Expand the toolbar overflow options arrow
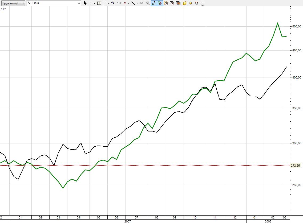This screenshot has height=223, width=303. [x=203, y=5]
